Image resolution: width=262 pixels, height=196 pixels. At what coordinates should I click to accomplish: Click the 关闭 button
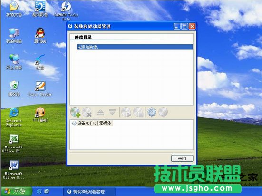182,158
